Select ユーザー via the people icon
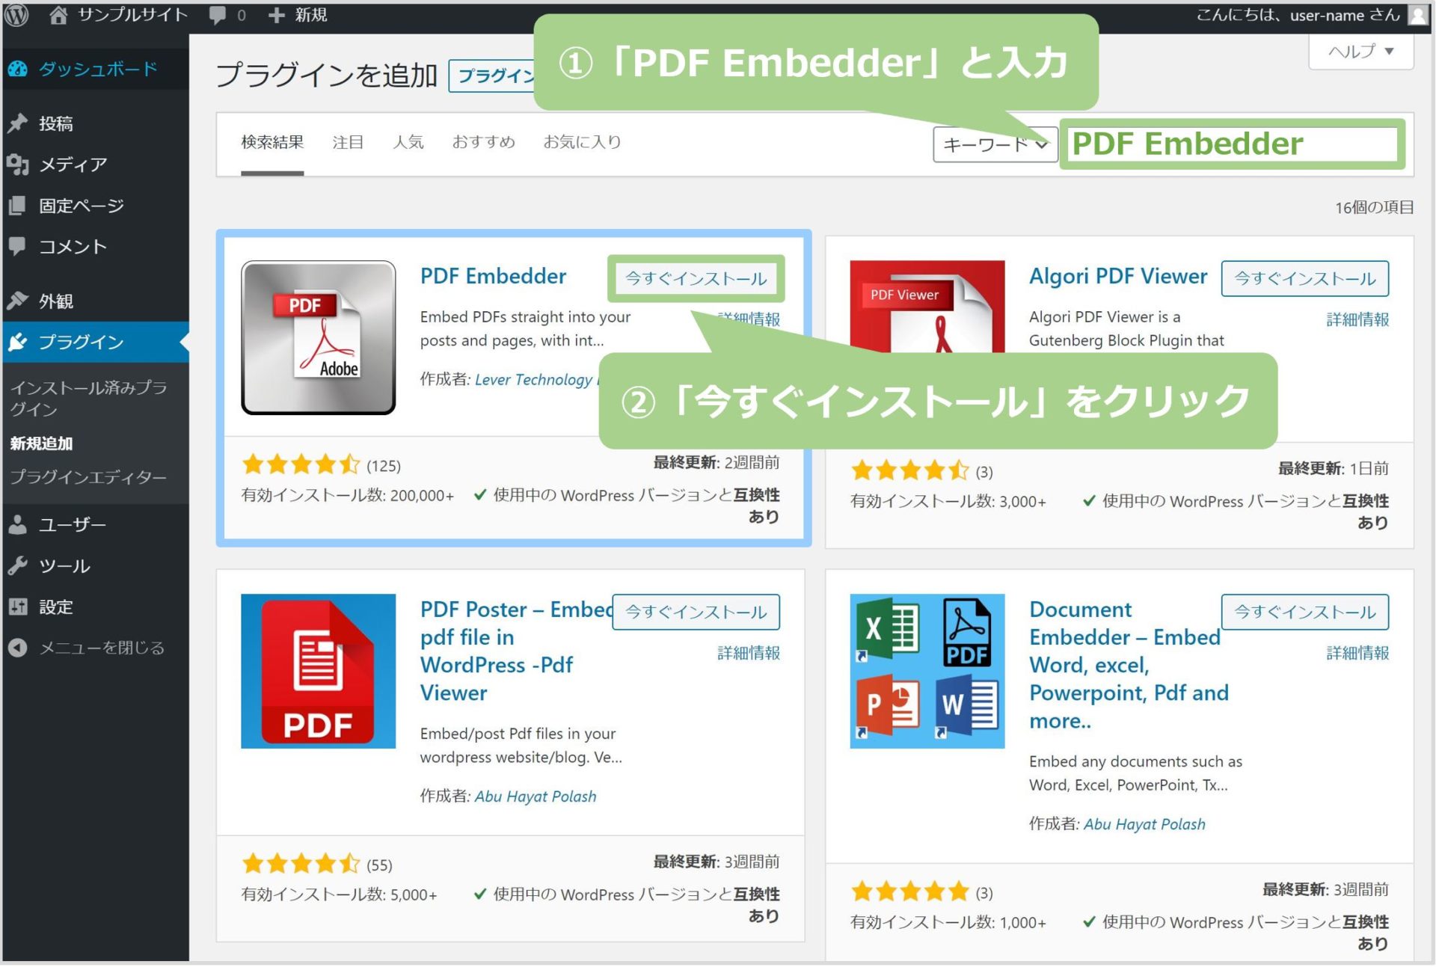Viewport: 1436px width, 967px height. click(x=19, y=524)
